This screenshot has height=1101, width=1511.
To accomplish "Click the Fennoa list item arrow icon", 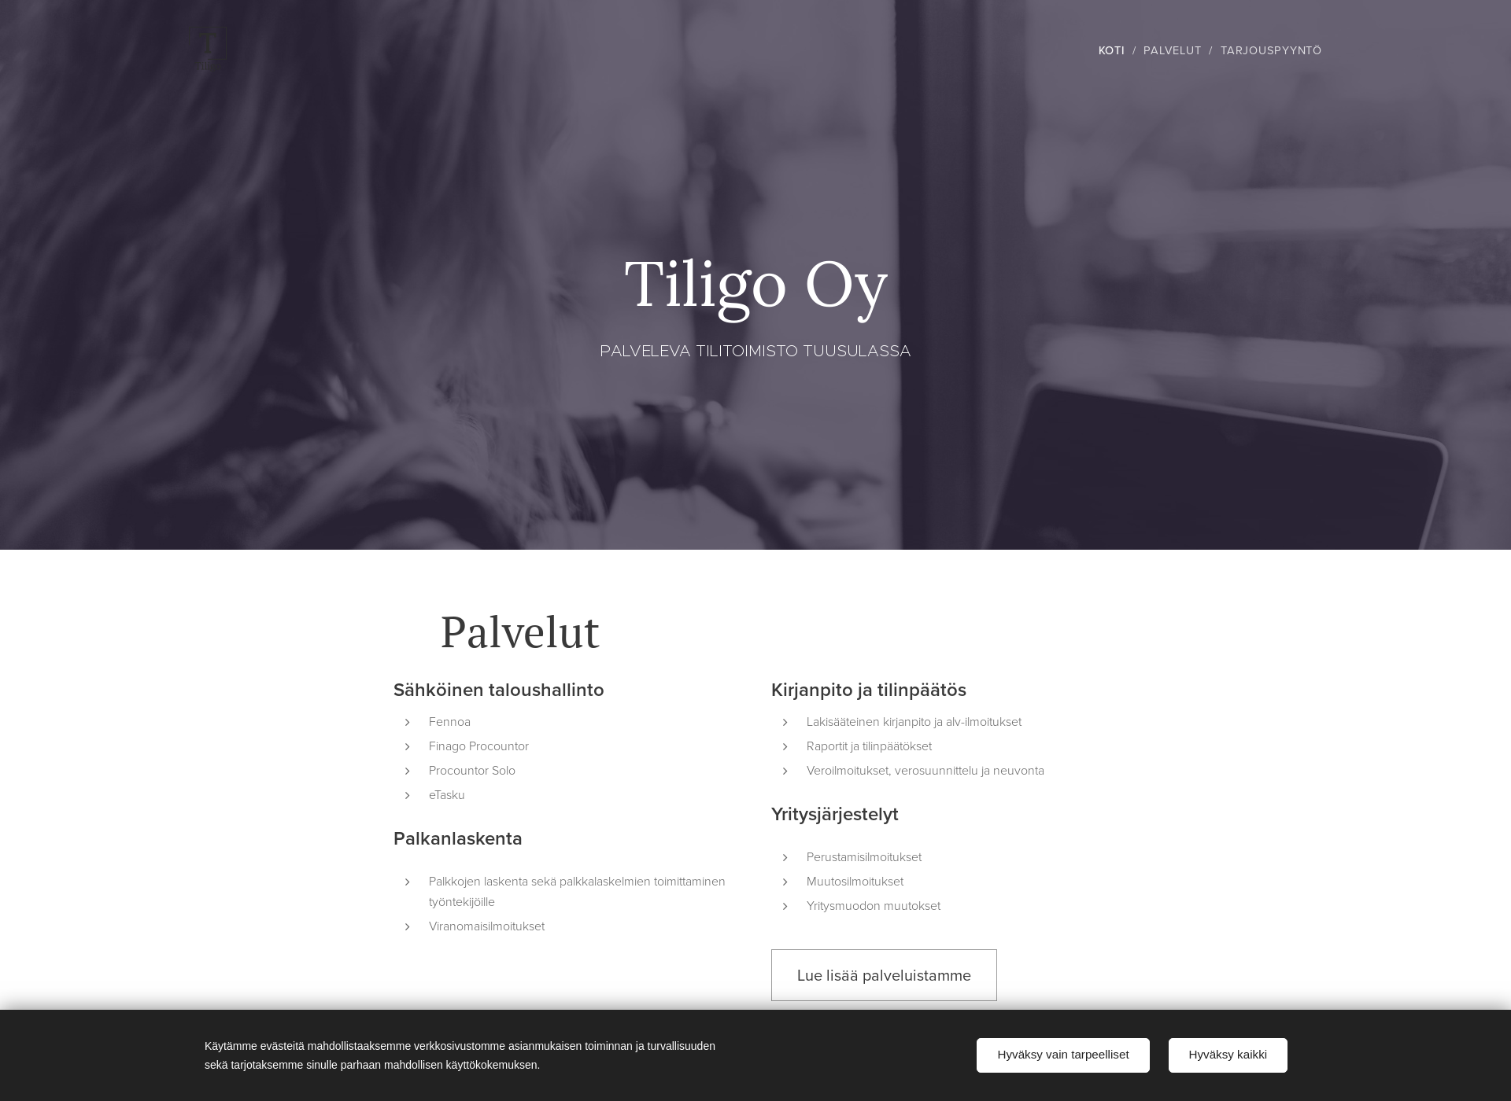I will pos(407,721).
